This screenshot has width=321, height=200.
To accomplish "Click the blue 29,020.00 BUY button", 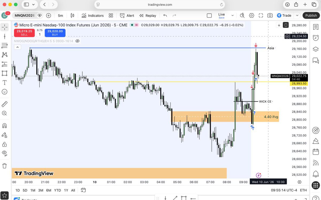I will coord(55,33).
